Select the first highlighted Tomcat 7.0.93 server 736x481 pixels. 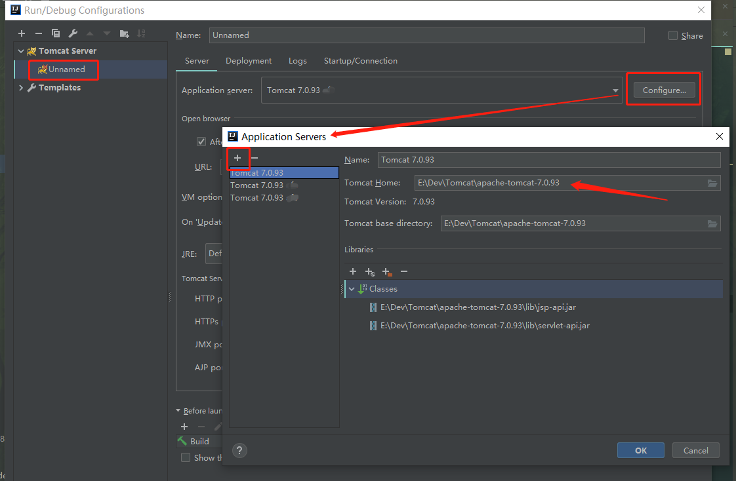[x=284, y=173]
